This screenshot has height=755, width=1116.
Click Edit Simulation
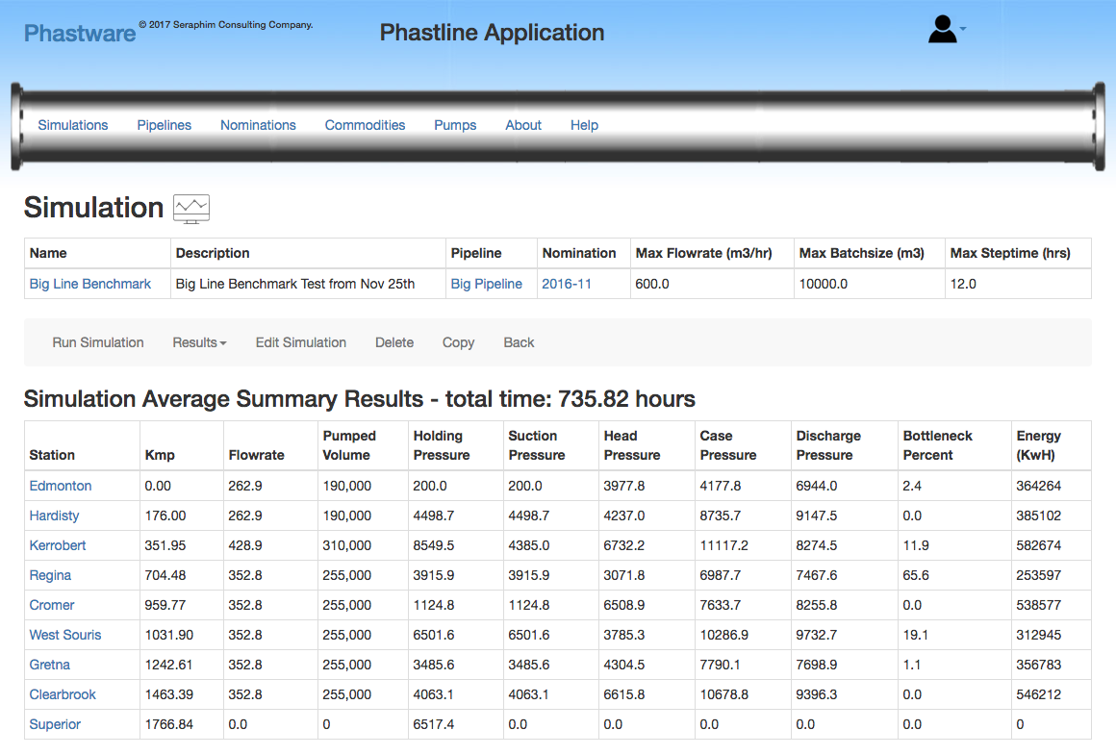point(301,342)
